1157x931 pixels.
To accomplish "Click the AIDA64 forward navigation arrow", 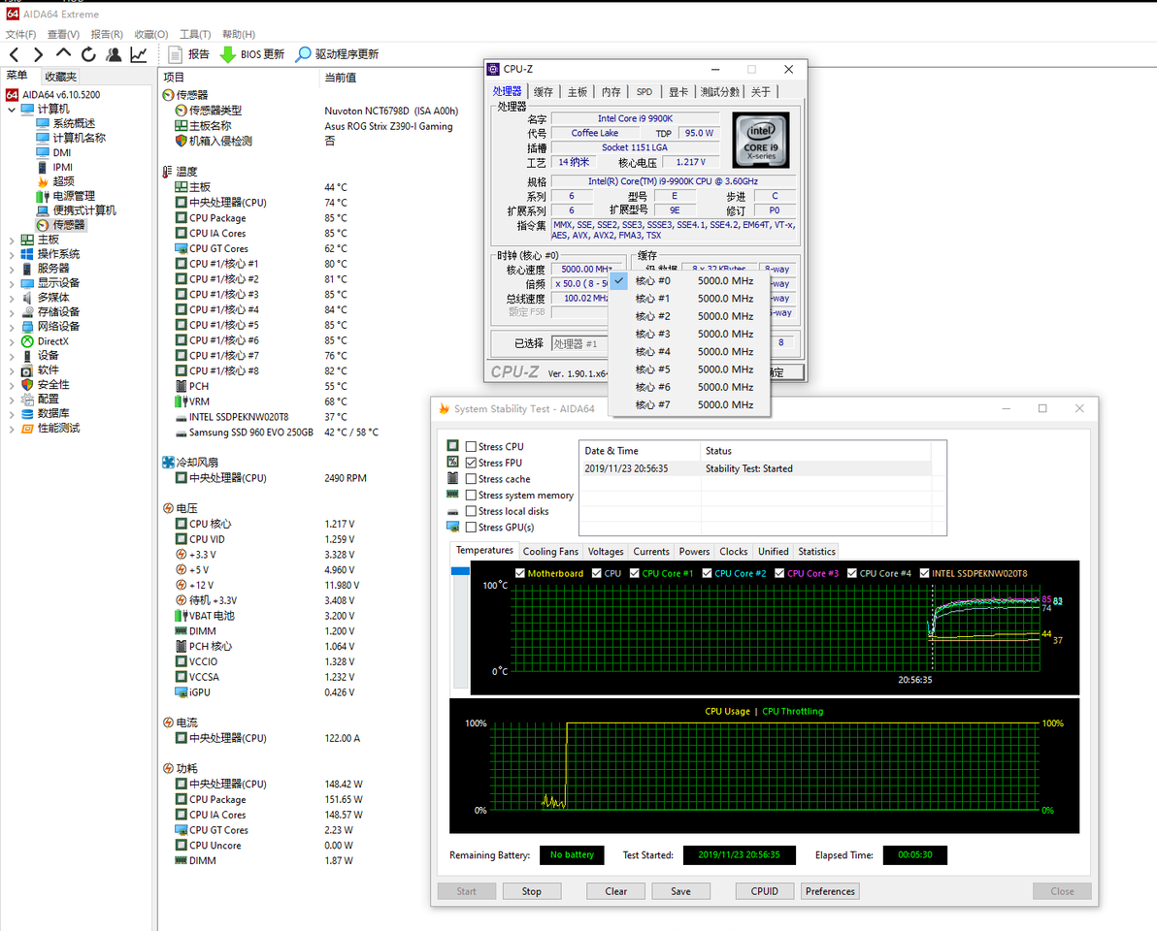I will [x=38, y=54].
